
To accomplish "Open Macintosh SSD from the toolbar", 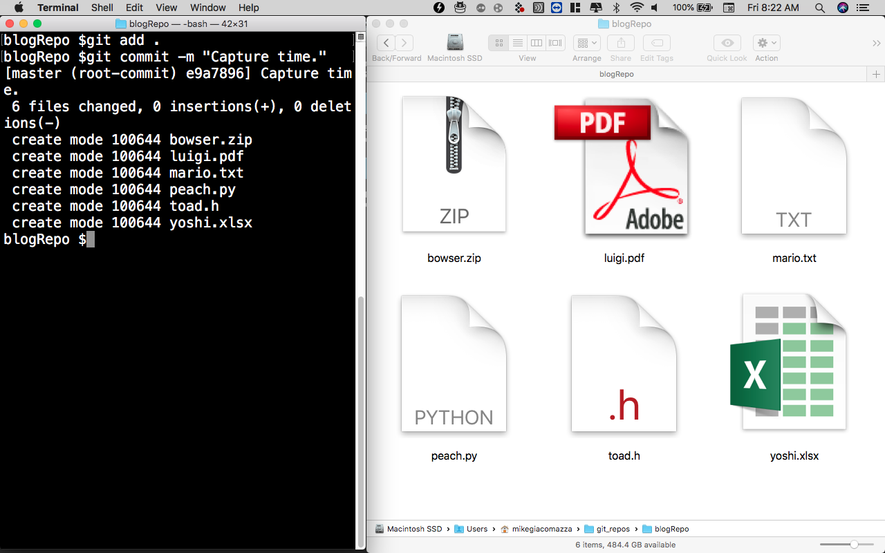I will click(454, 42).
